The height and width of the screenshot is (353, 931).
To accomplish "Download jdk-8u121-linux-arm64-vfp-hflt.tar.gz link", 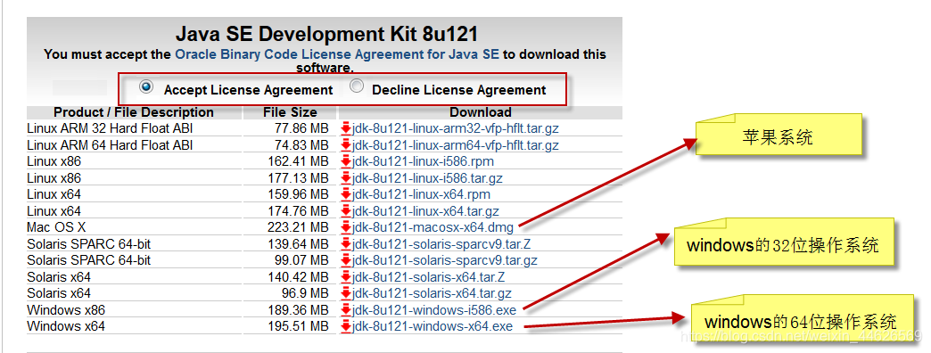I will click(x=456, y=144).
